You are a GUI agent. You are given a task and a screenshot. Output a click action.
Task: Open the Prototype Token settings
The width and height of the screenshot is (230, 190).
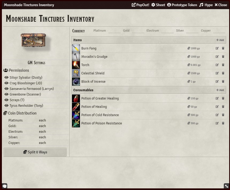point(182,5)
